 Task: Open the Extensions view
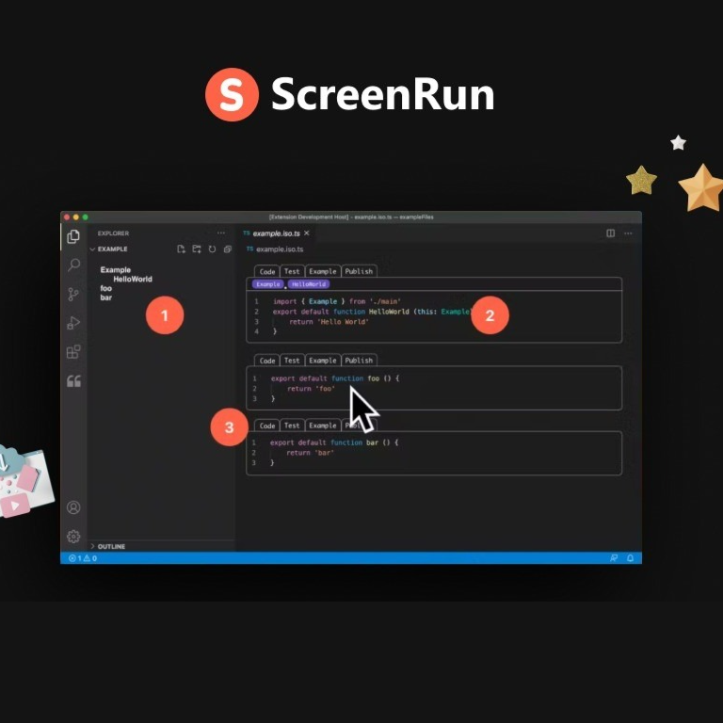tap(73, 352)
